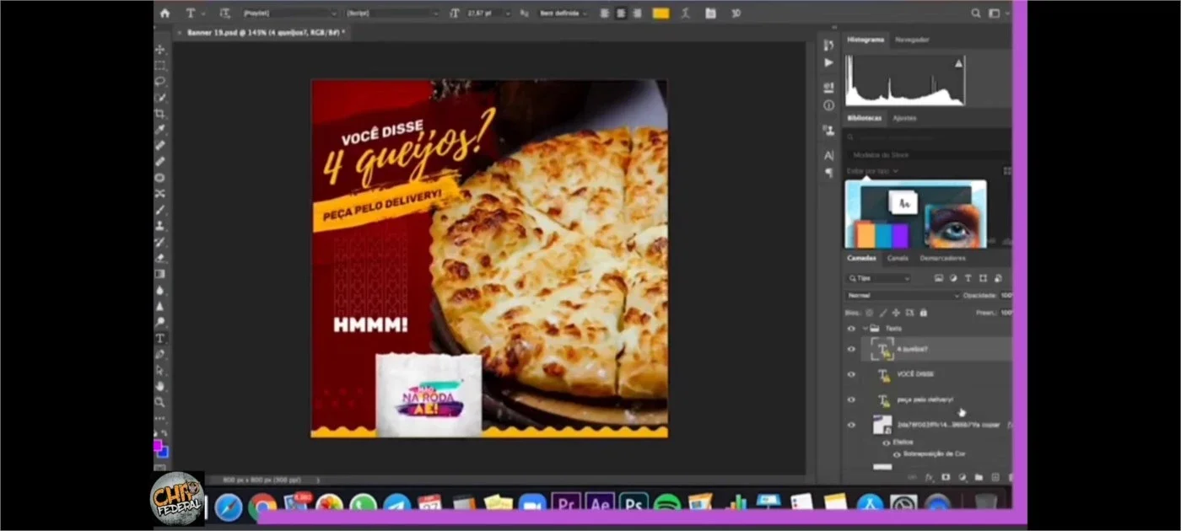Screen dimensions: 1181x531
Task: Click the yellow text color swatch
Action: tap(661, 13)
